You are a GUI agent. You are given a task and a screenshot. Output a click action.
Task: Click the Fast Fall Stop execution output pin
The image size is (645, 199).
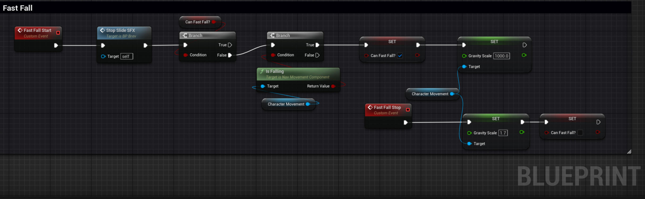[x=406, y=122]
